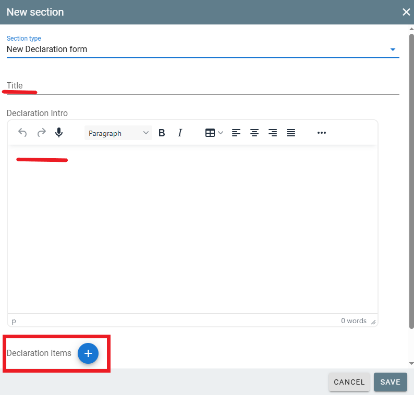Expand the Section type dropdown
The image size is (414, 395).
[392, 49]
